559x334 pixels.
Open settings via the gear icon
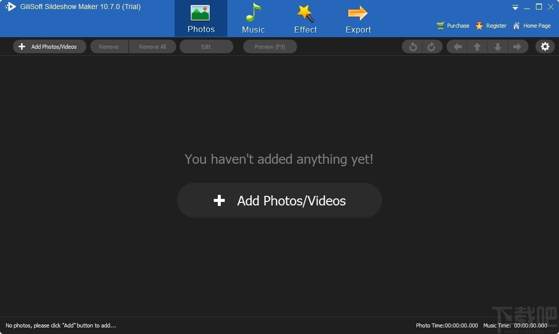pos(545,47)
